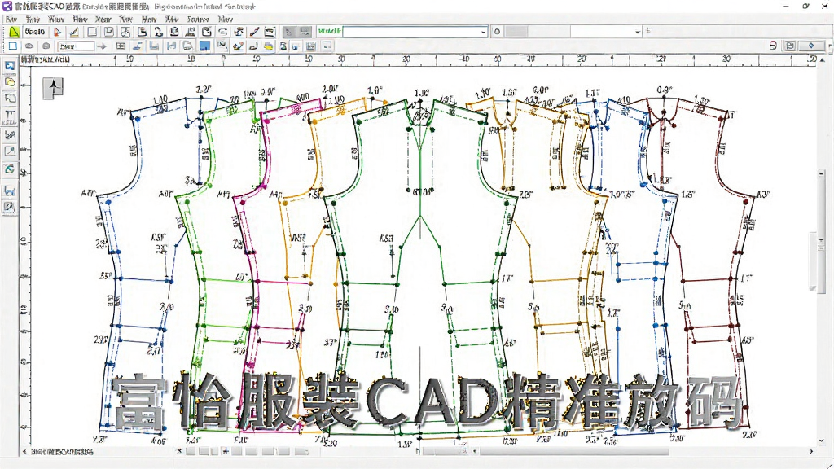This screenshot has height=469, width=834.
Task: Click the yellow folder-like icon, second toolbar row
Action: pyautogui.click(x=268, y=46)
